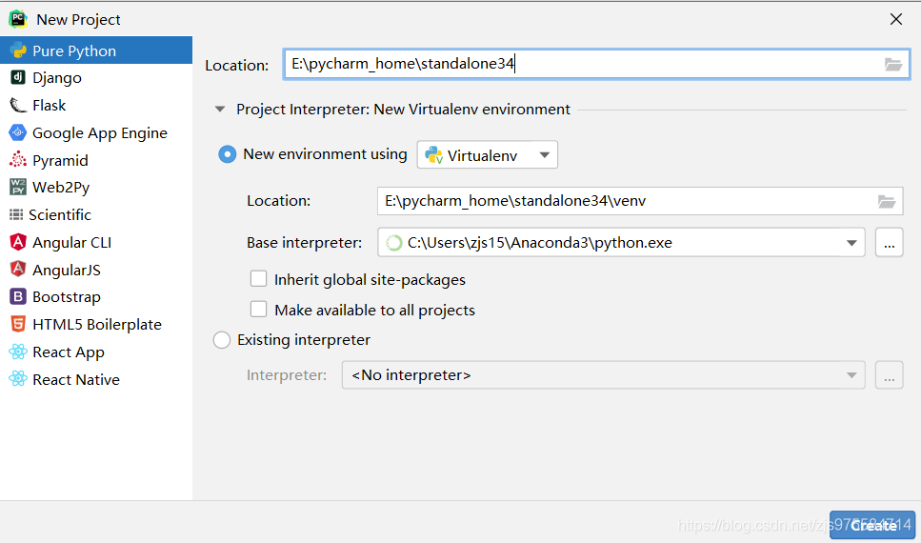The image size is (921, 543).
Task: Select the Pyramid project type
Action: coord(96,160)
